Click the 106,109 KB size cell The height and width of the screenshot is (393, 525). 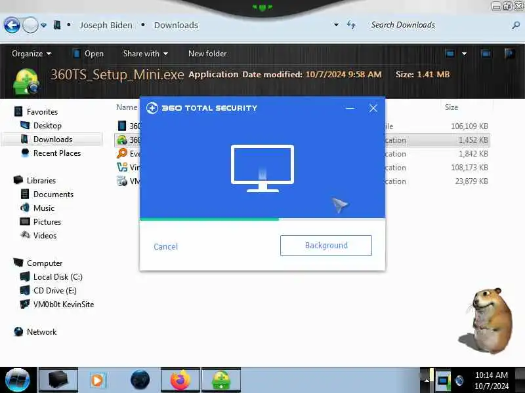point(469,126)
